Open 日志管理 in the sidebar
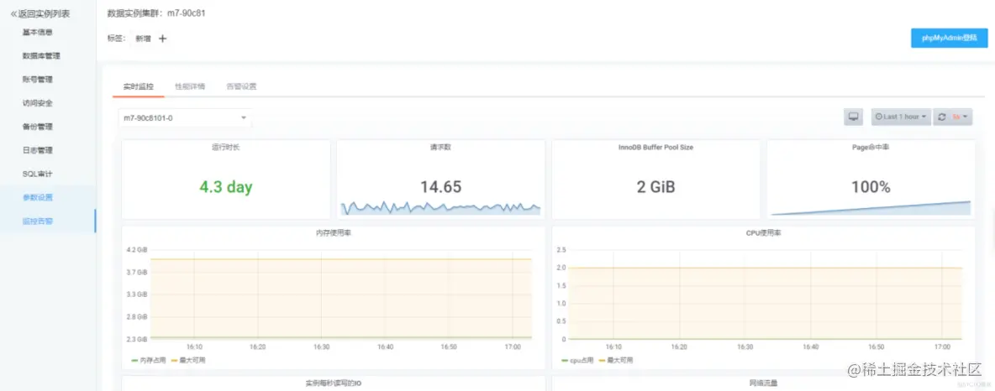Viewport: 995px width, 391px height. pos(38,150)
